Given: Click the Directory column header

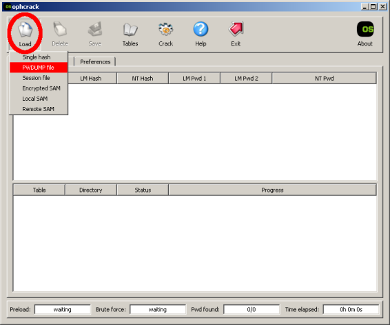Looking at the screenshot, I should [91, 190].
